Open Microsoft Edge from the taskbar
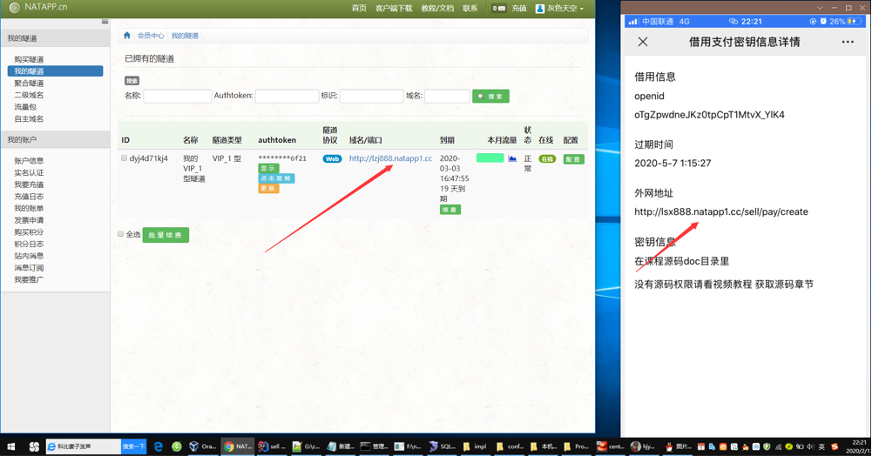Image resolution: width=872 pixels, height=456 pixels. pos(158,446)
